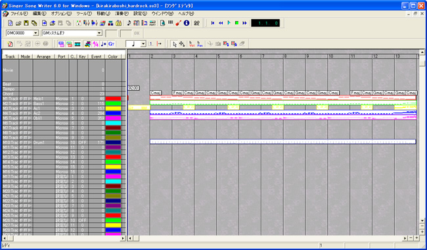Jump to song start with rewind-to-start button
This screenshot has width=427, height=250.
[213, 23]
